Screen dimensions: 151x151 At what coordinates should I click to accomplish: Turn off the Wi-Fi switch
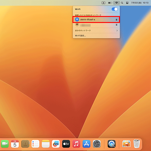point(115,9)
